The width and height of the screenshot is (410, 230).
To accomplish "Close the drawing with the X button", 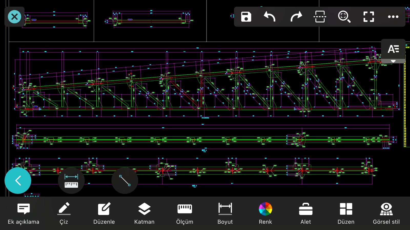I will [15, 17].
